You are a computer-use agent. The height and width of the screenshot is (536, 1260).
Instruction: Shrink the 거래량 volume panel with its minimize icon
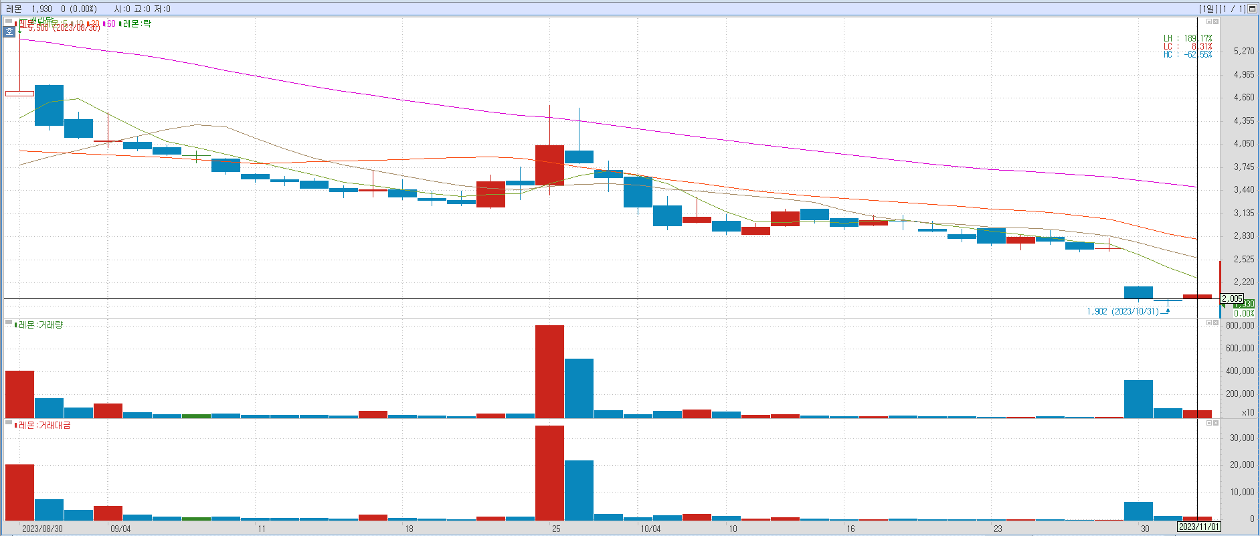tap(1209, 323)
